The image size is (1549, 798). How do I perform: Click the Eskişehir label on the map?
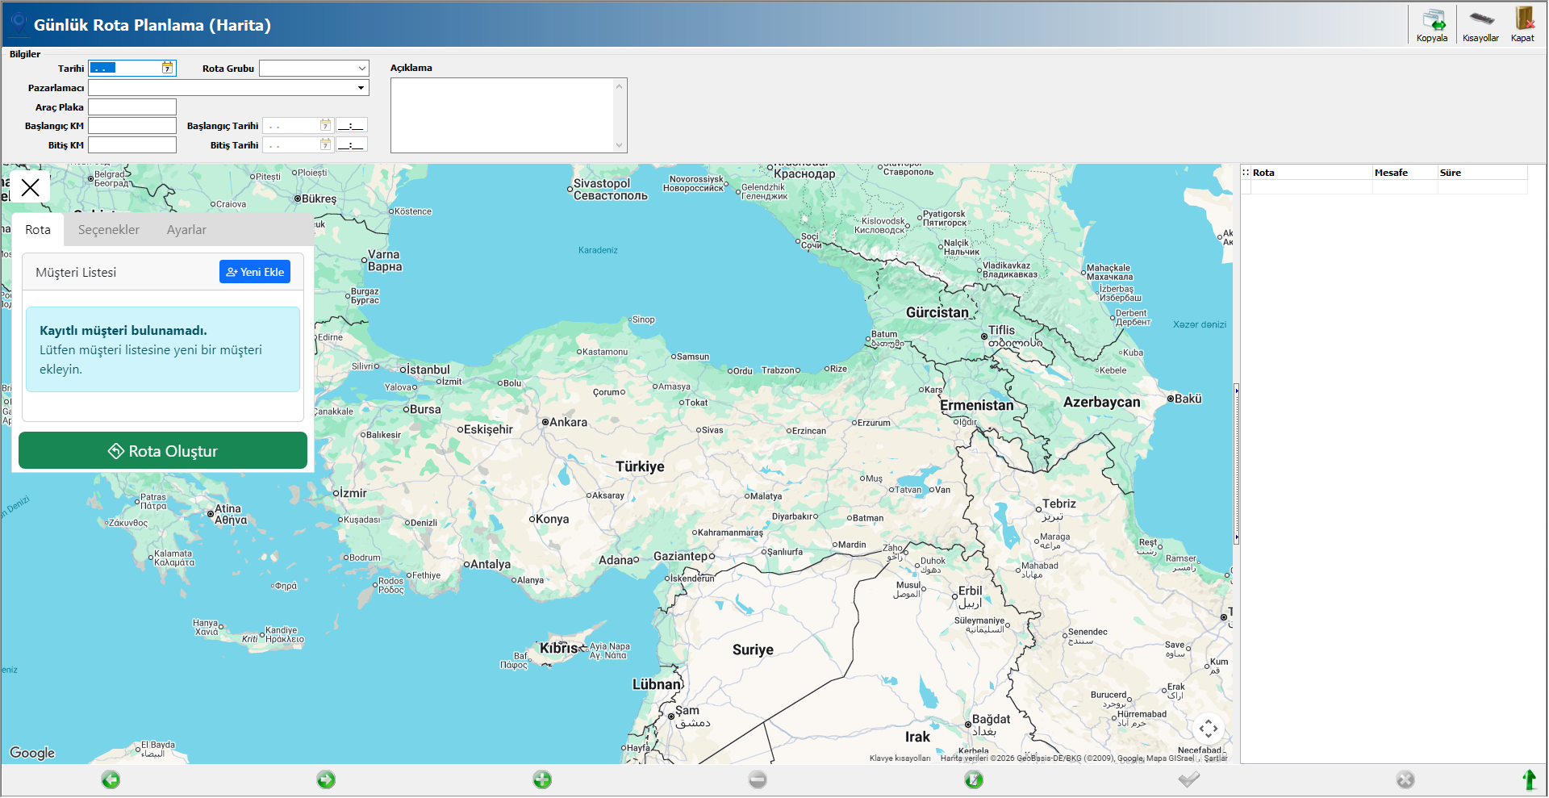click(488, 429)
